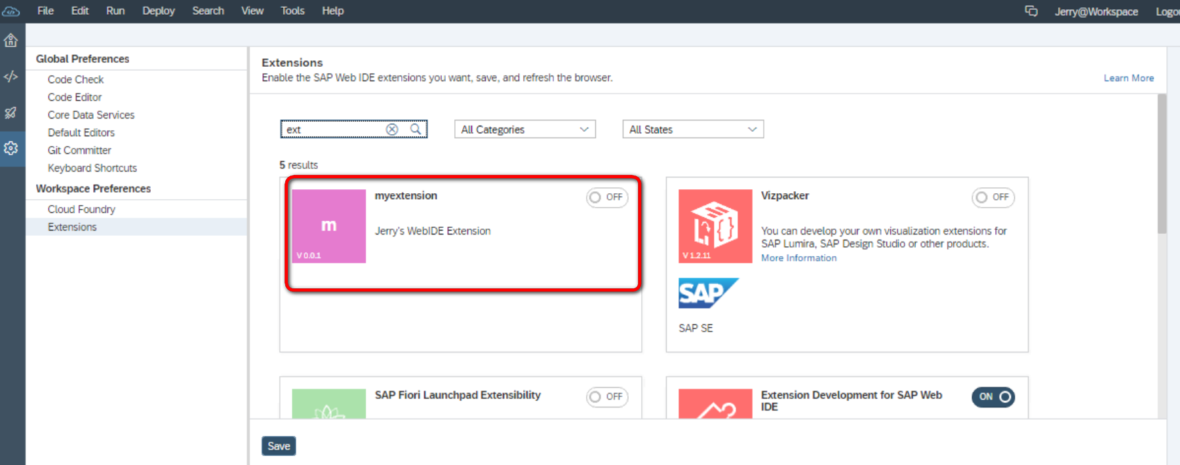1180x465 pixels.
Task: Open the Search menu
Action: click(208, 11)
